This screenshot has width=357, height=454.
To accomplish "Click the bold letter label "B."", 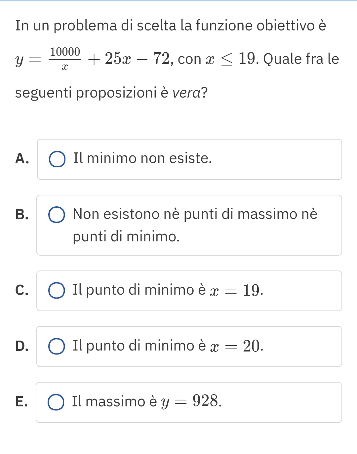I will (x=22, y=215).
